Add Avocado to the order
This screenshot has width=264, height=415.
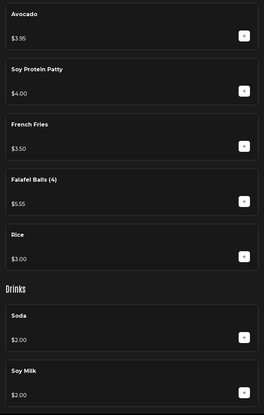click(244, 36)
